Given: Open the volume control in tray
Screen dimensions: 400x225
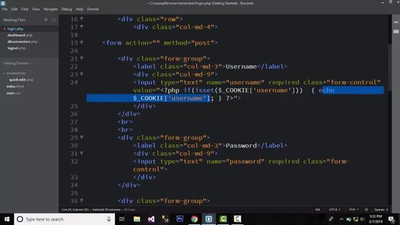Looking at the screenshot, I should (x=362, y=219).
